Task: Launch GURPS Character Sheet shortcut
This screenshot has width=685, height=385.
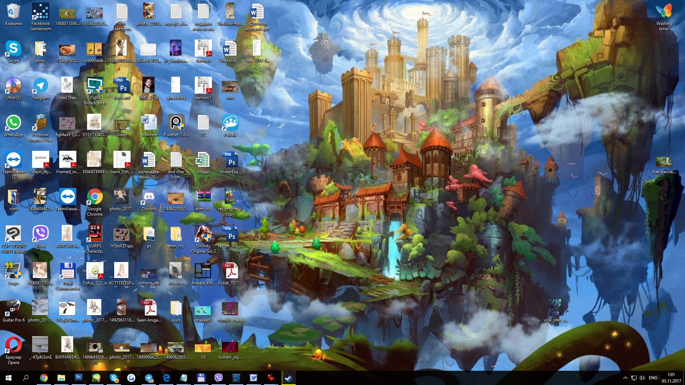Action: click(95, 240)
